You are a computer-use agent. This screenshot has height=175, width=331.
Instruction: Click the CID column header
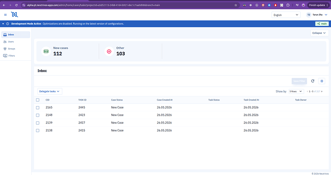(47, 100)
